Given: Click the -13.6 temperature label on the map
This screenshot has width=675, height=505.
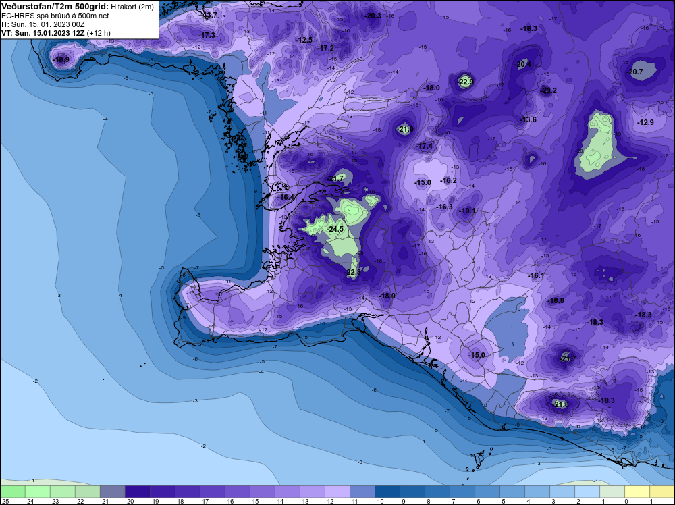Looking at the screenshot, I should click(529, 119).
